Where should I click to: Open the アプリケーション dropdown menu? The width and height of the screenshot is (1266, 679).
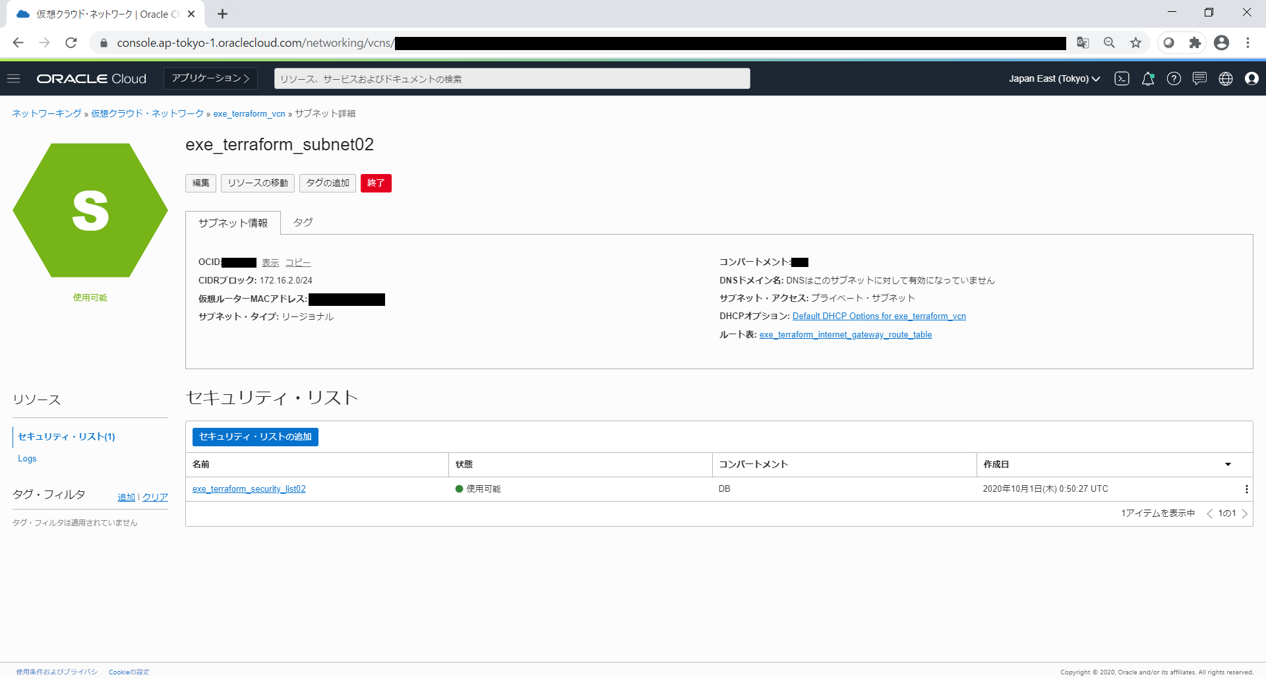[210, 78]
